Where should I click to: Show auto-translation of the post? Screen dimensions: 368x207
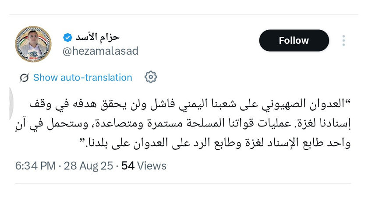coord(83,77)
